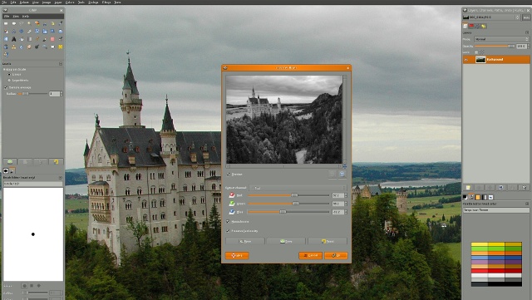The width and height of the screenshot is (532, 300).
Task: Select the Flip tool
Action: 6,39
